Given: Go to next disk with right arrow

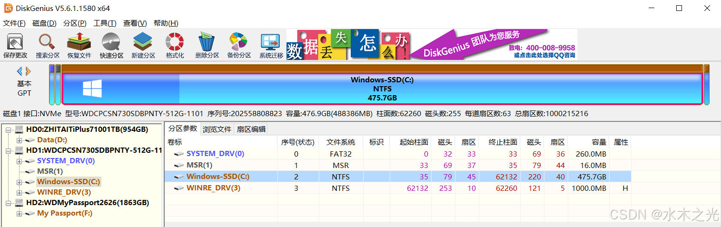Looking at the screenshot, I should click(x=28, y=71).
